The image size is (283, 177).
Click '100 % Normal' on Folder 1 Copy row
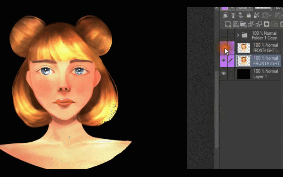pos(264,33)
